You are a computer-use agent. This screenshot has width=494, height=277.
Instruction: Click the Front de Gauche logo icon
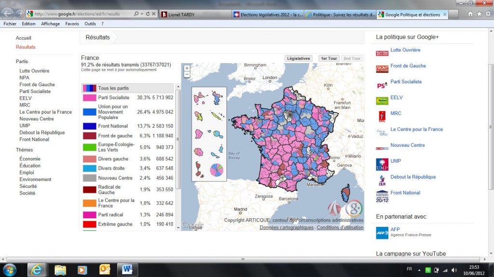coord(382,68)
